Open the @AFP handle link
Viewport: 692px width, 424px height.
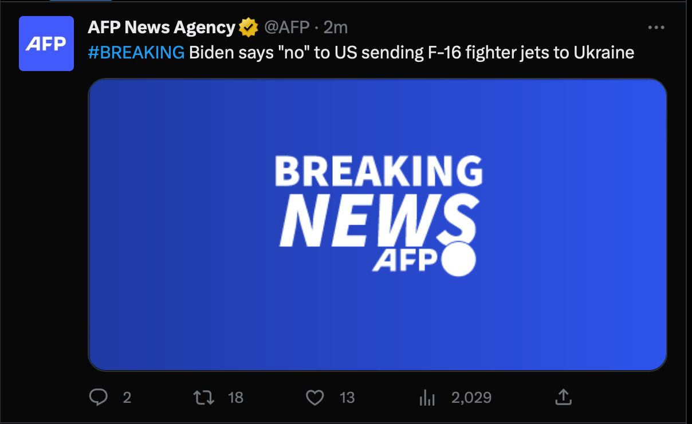point(286,27)
